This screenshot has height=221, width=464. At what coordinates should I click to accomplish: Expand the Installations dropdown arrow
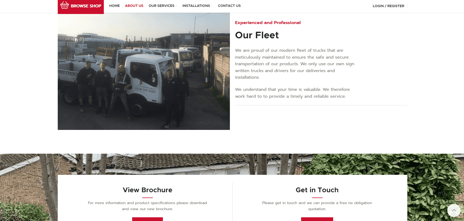pyautogui.click(x=212, y=6)
